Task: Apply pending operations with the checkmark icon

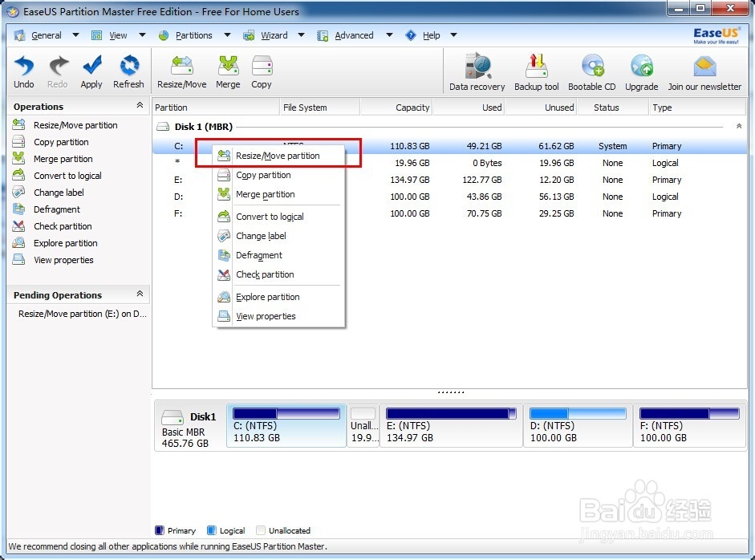Action: pos(91,66)
